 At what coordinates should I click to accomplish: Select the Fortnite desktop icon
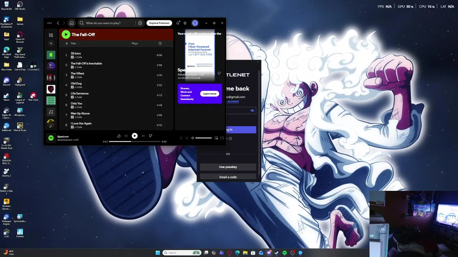[20, 233]
